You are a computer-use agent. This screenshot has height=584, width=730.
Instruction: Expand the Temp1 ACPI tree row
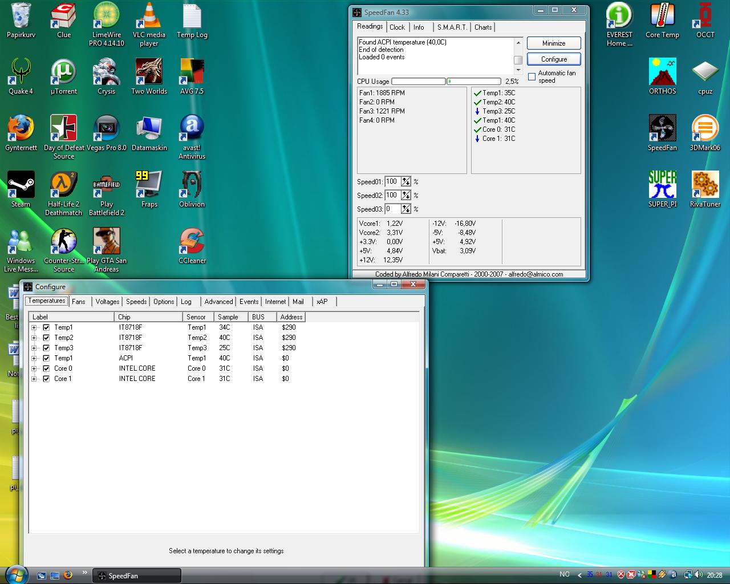point(34,358)
